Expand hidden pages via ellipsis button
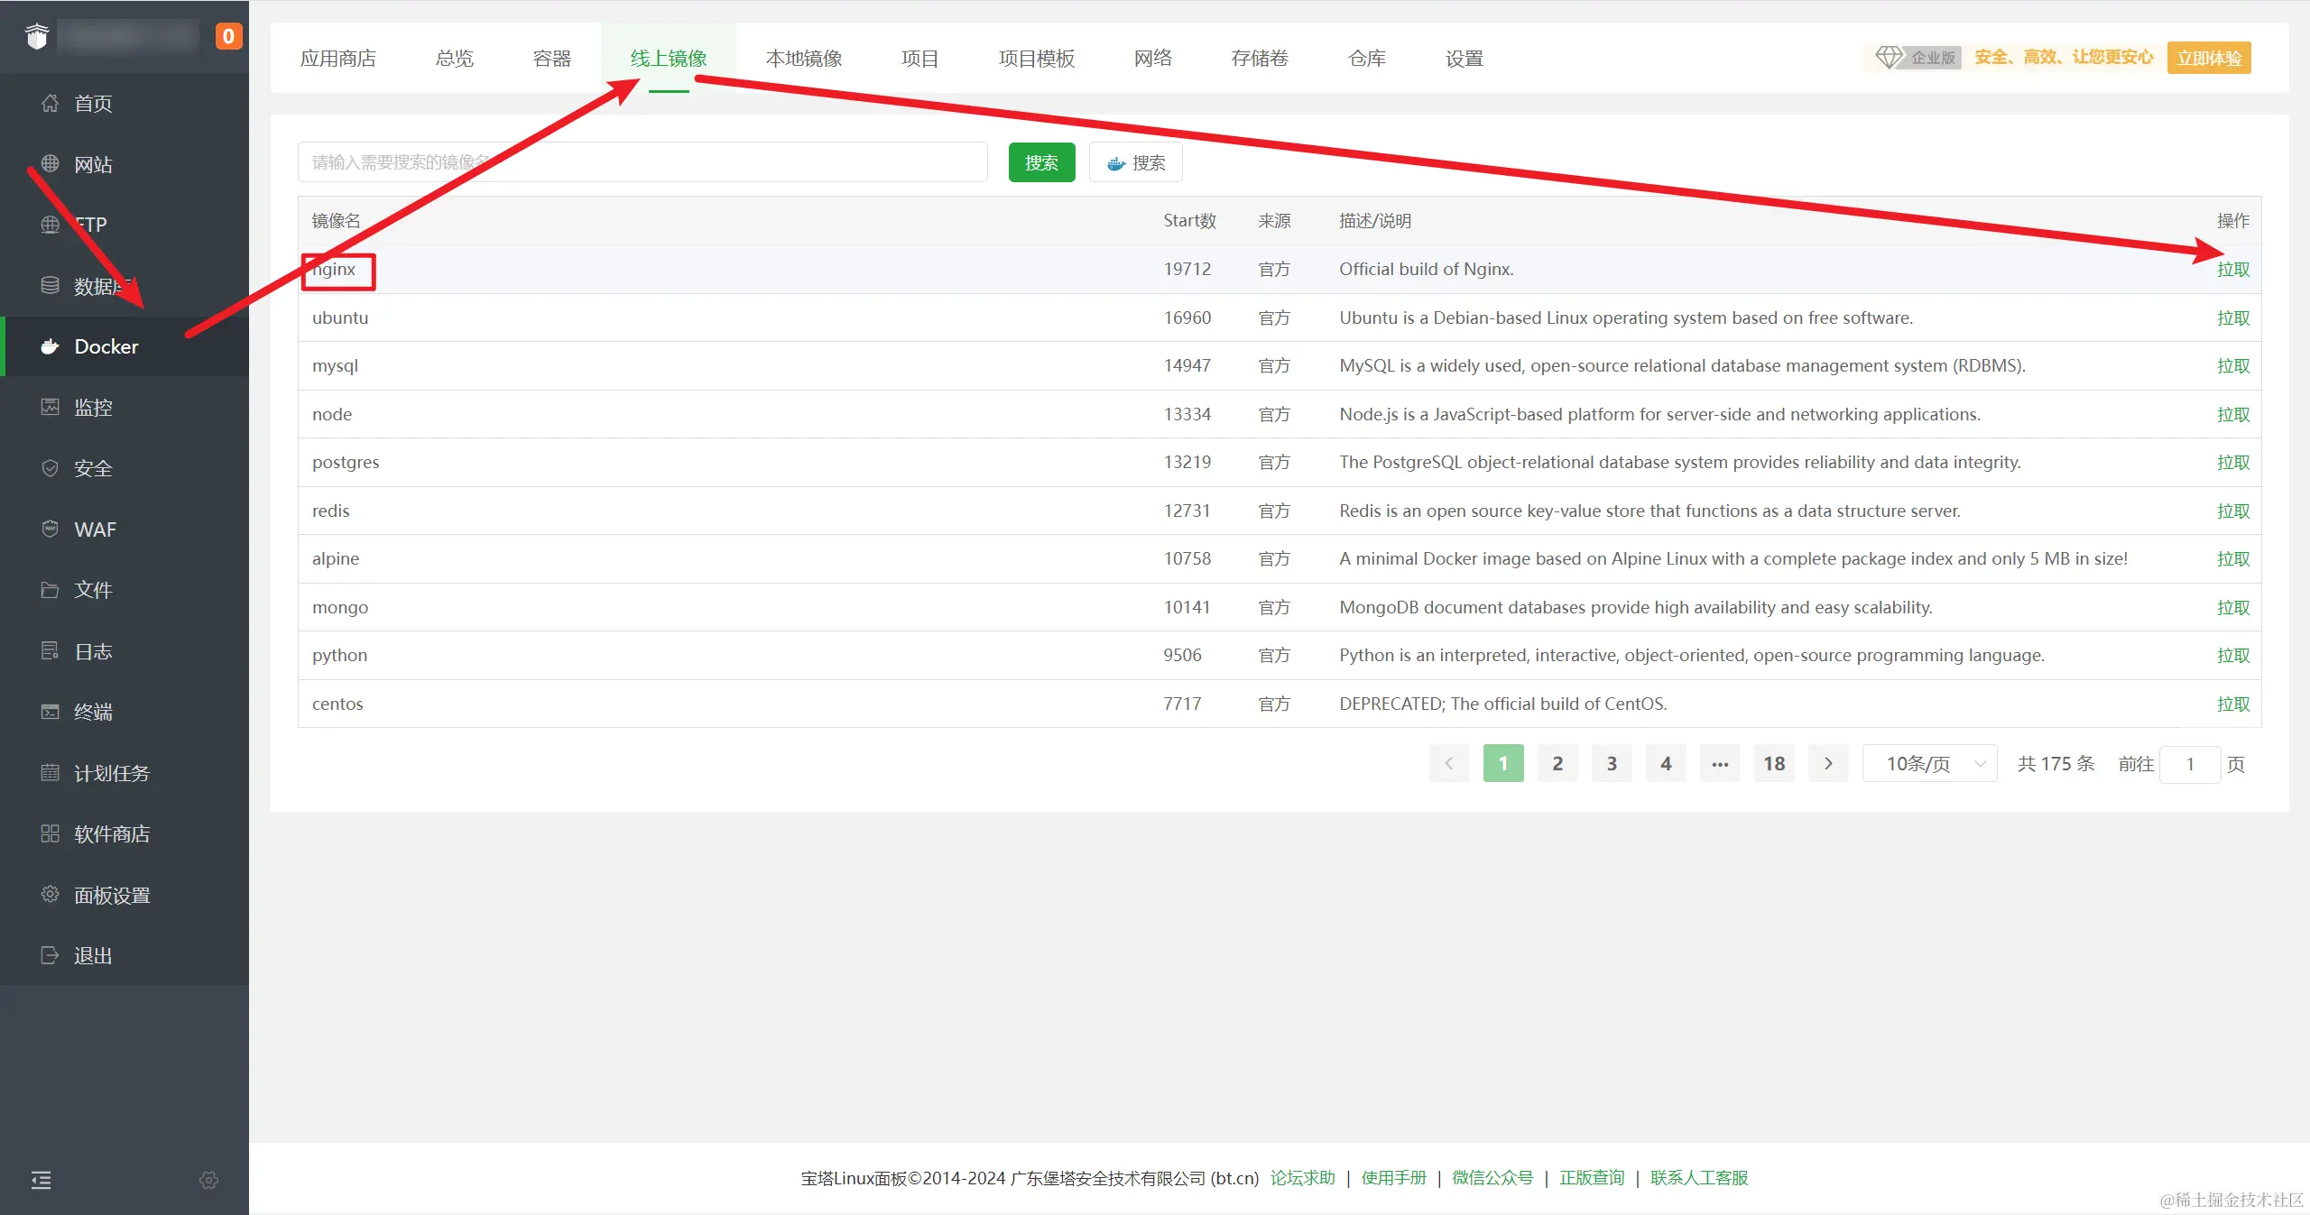 point(1720,764)
